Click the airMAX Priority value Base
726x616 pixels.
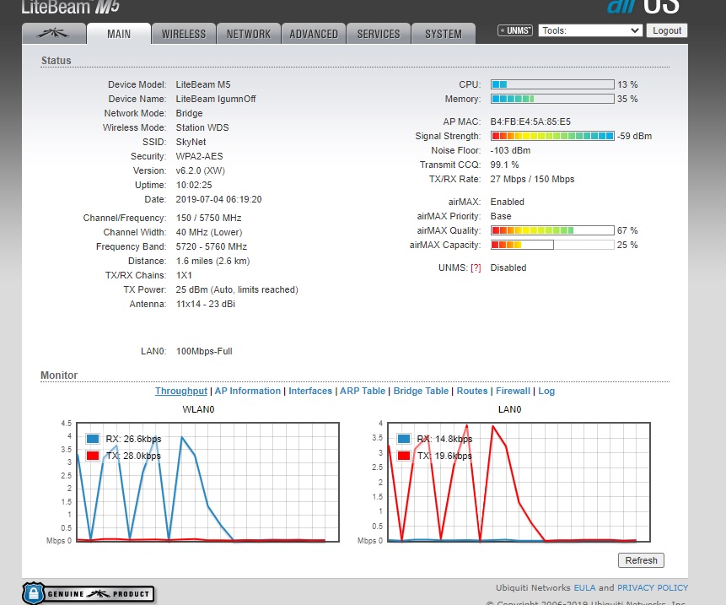pyautogui.click(x=501, y=217)
